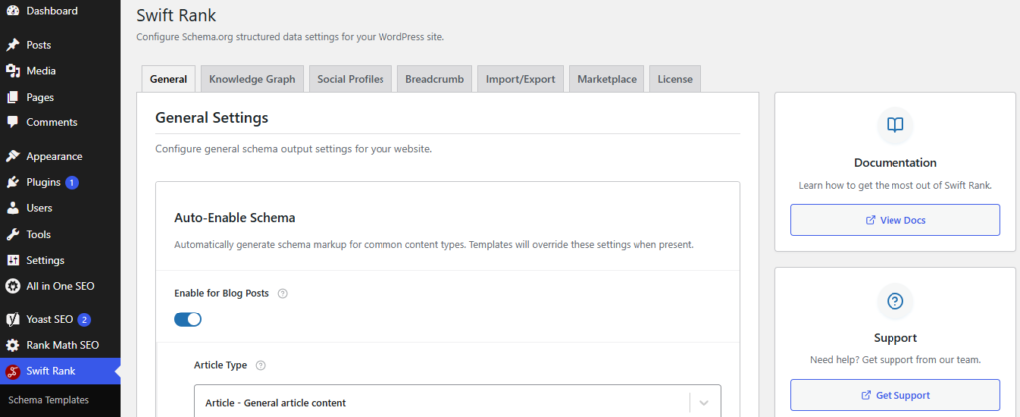Click the Swift Rank page heading
This screenshot has height=417, width=1020.
(177, 16)
